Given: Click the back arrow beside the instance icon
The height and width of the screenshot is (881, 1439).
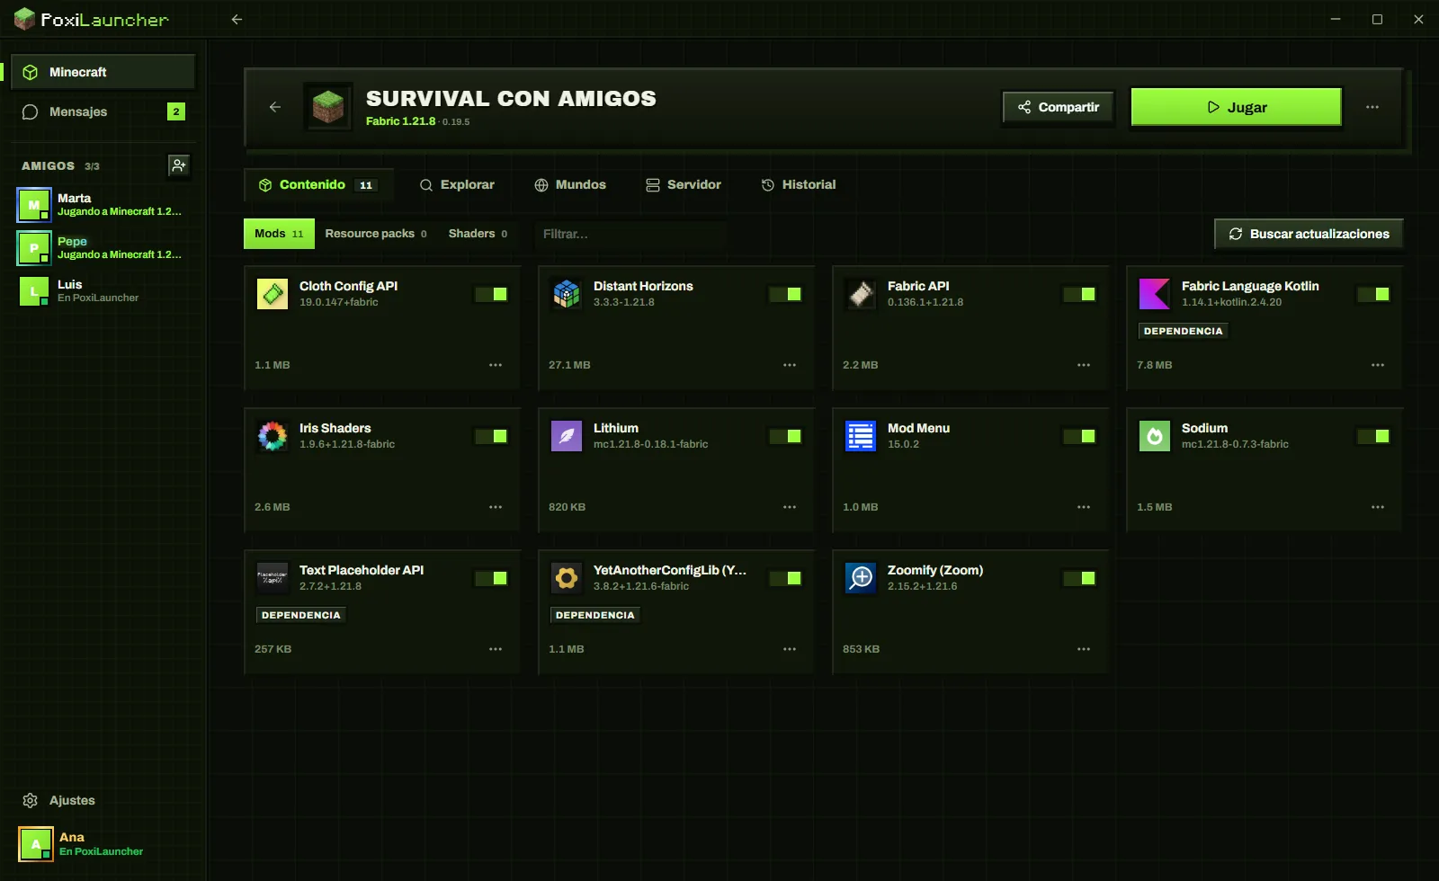Looking at the screenshot, I should click(x=275, y=107).
